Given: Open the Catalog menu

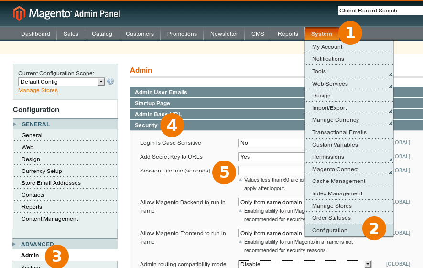Looking at the screenshot, I should [x=102, y=34].
